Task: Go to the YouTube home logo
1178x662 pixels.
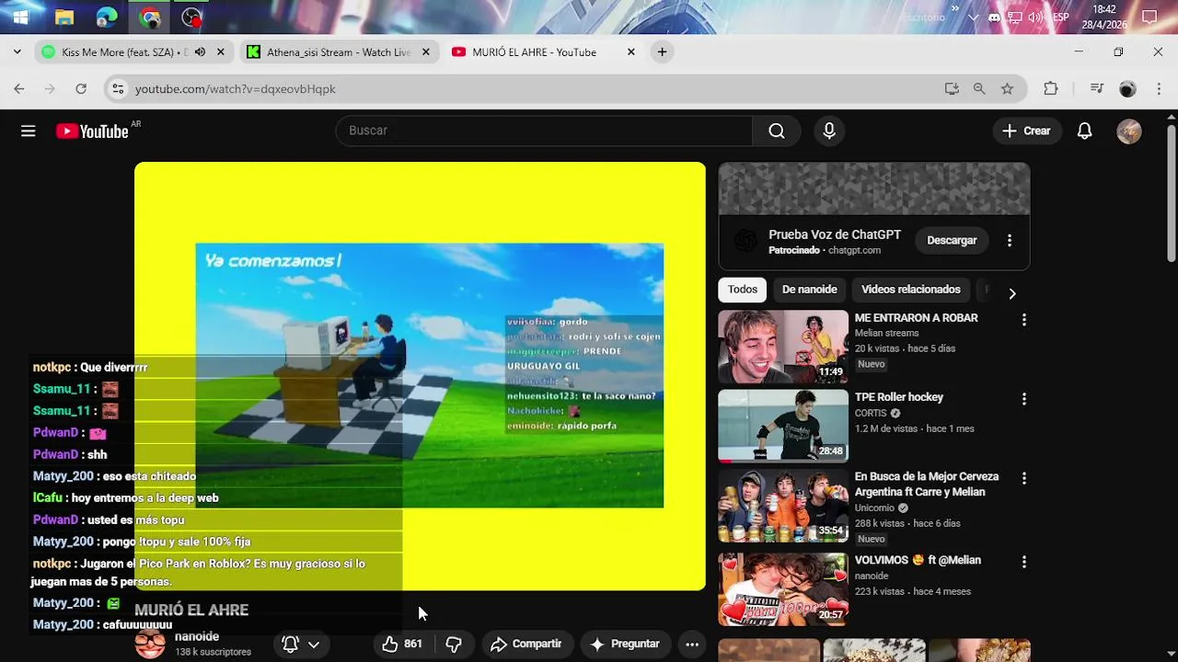Action: (92, 131)
